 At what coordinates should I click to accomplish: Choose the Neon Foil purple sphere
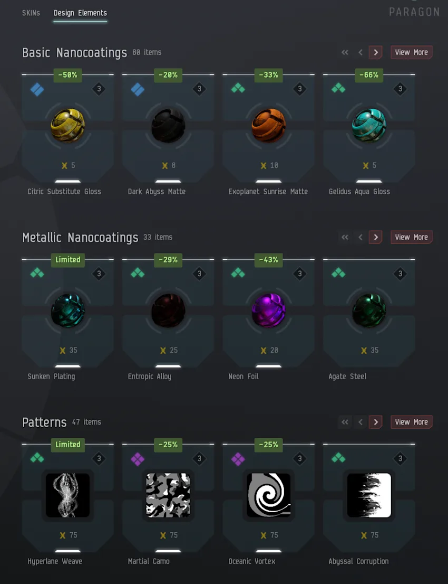click(x=268, y=310)
